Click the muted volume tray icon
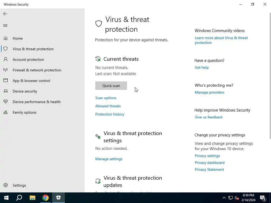Screen dimensions: 271x203 (x=237, y=198)
